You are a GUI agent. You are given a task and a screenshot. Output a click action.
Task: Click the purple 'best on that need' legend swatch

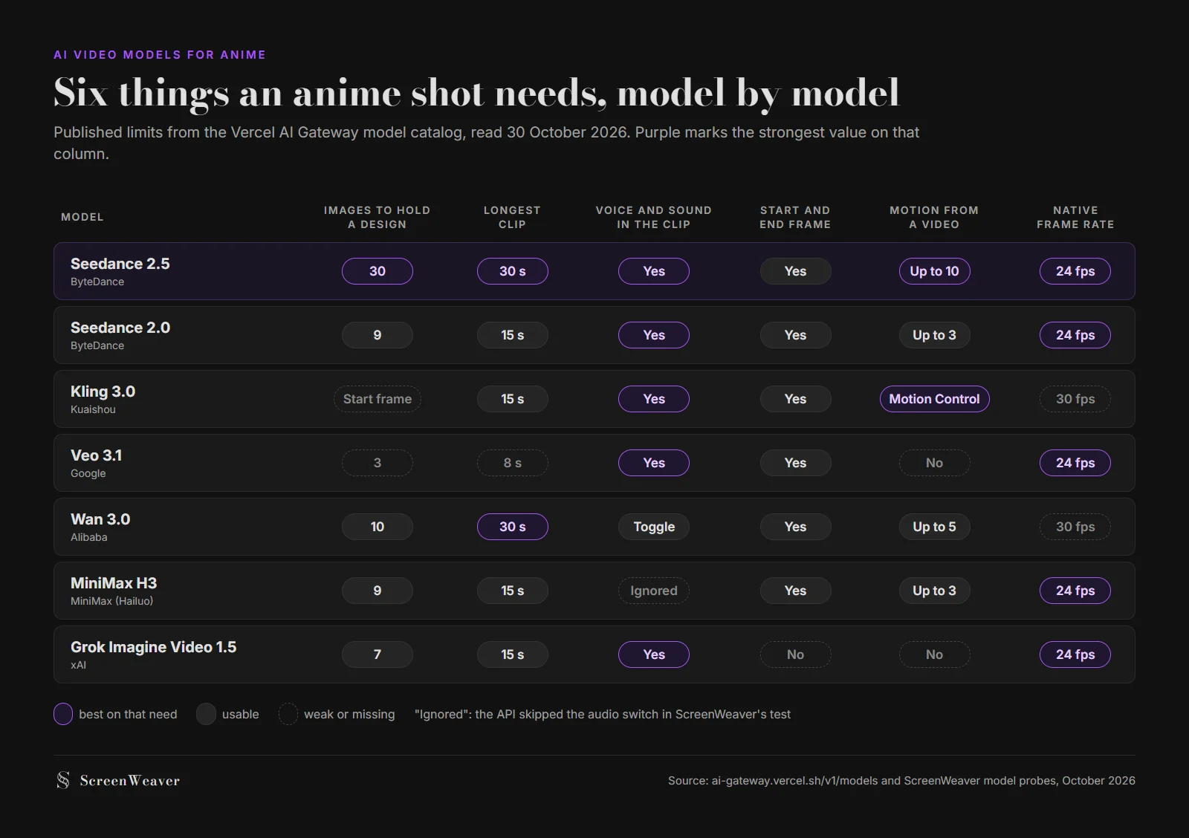tap(63, 714)
